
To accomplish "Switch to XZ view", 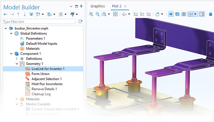I will (x=149, y=14).
